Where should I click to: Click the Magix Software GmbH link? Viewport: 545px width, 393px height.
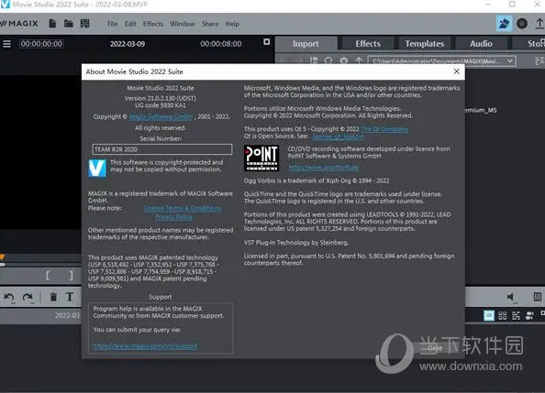[x=161, y=116]
